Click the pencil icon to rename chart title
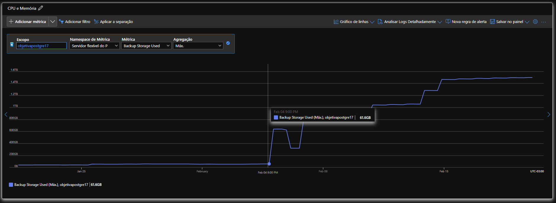The height and width of the screenshot is (203, 556). pyautogui.click(x=41, y=8)
